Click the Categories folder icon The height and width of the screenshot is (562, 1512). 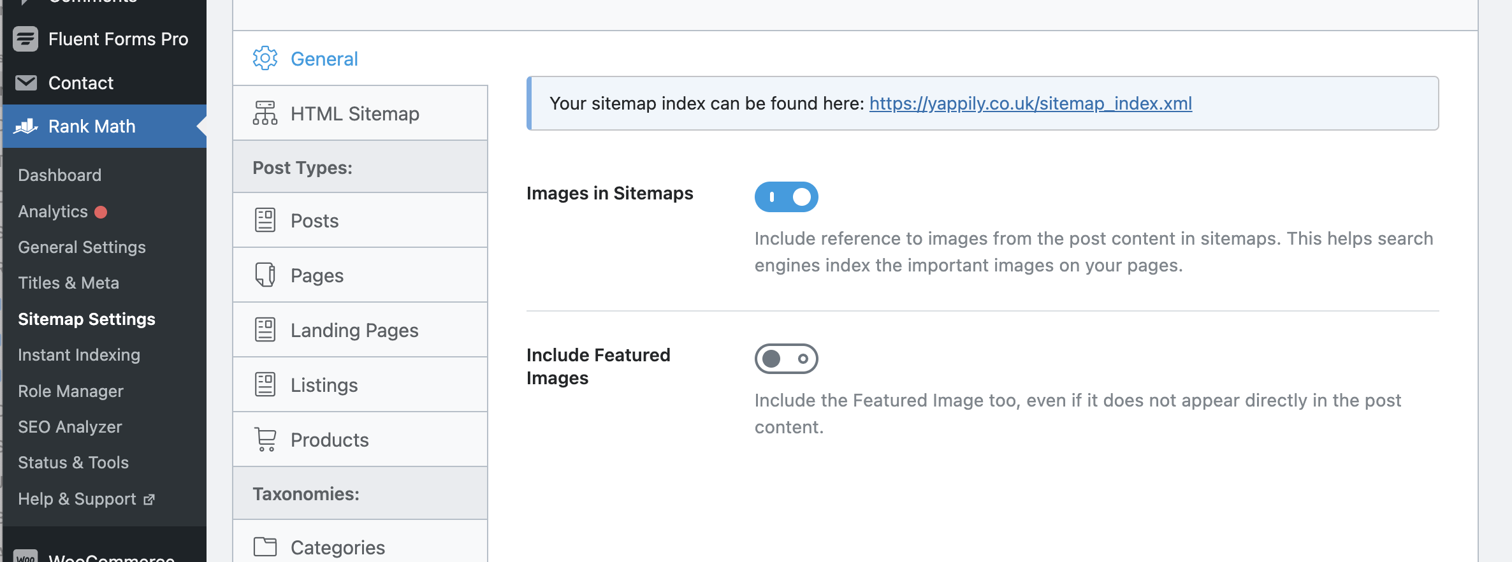coord(265,547)
